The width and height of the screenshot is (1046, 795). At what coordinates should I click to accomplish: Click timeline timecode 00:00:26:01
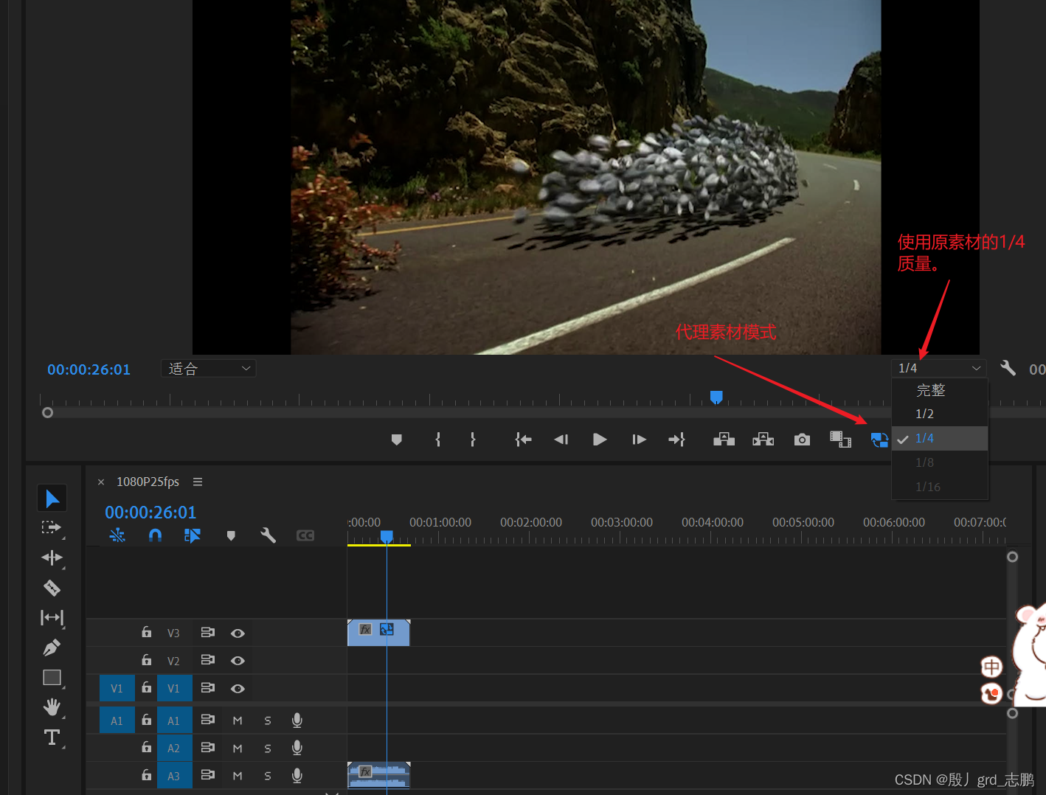pyautogui.click(x=150, y=513)
